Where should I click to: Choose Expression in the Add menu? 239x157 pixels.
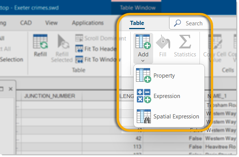click(169, 96)
